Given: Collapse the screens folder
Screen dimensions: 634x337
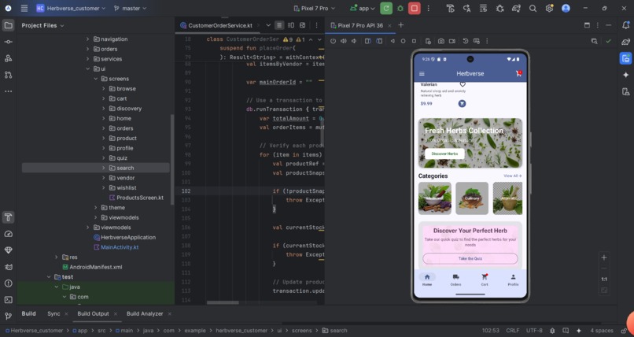Looking at the screenshot, I should click(96, 79).
